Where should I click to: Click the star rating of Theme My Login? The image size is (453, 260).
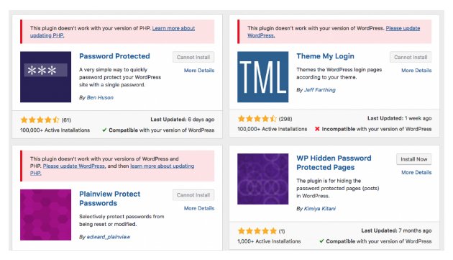[257, 119]
